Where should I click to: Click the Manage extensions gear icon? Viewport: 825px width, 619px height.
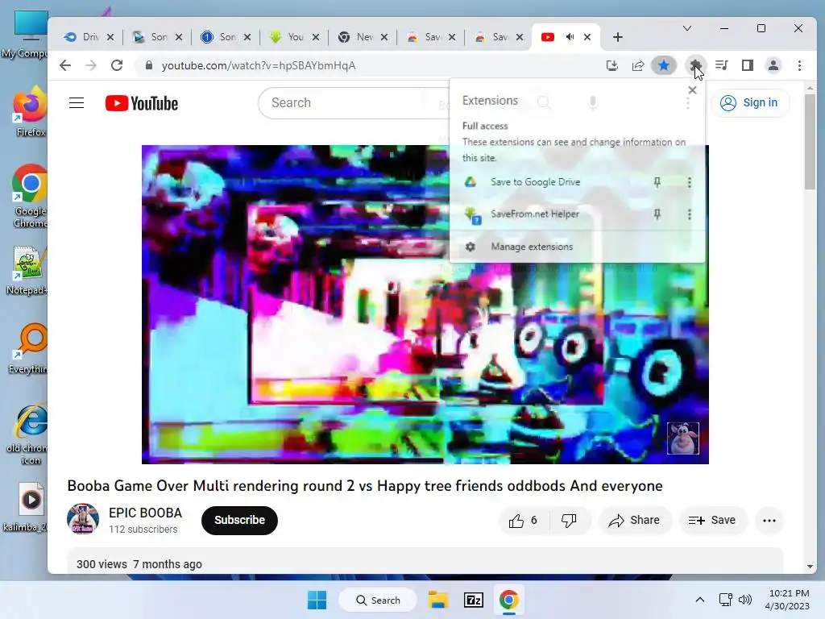tap(471, 247)
